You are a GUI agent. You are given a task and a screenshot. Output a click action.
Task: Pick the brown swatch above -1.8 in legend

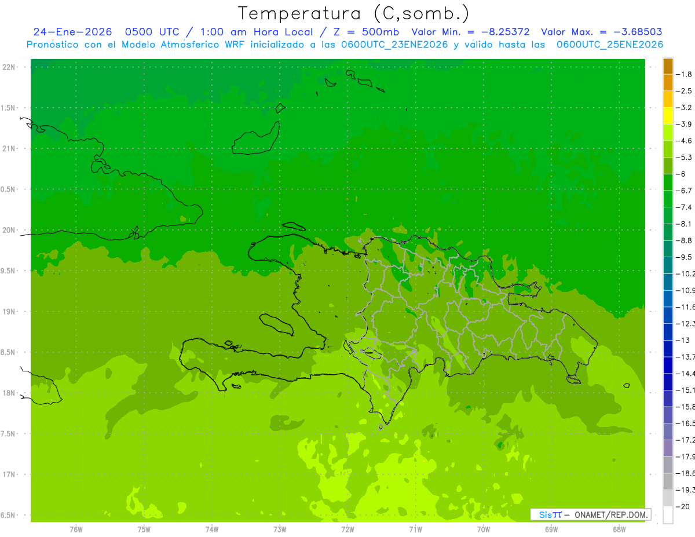668,66
